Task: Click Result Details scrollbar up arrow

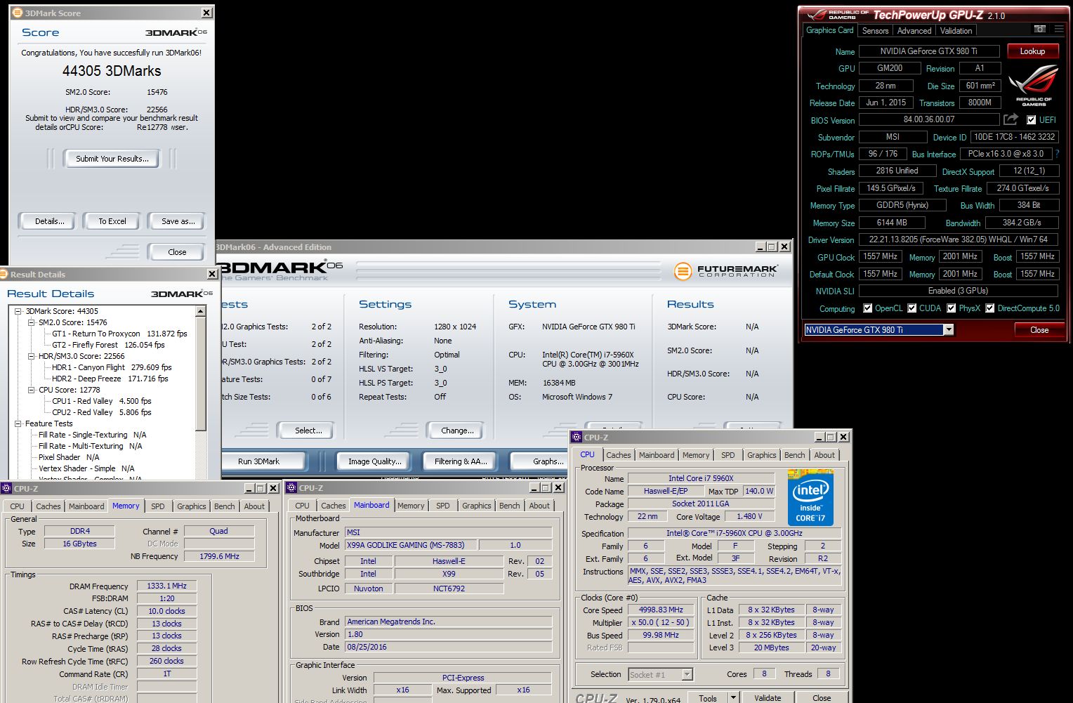Action: (x=201, y=311)
